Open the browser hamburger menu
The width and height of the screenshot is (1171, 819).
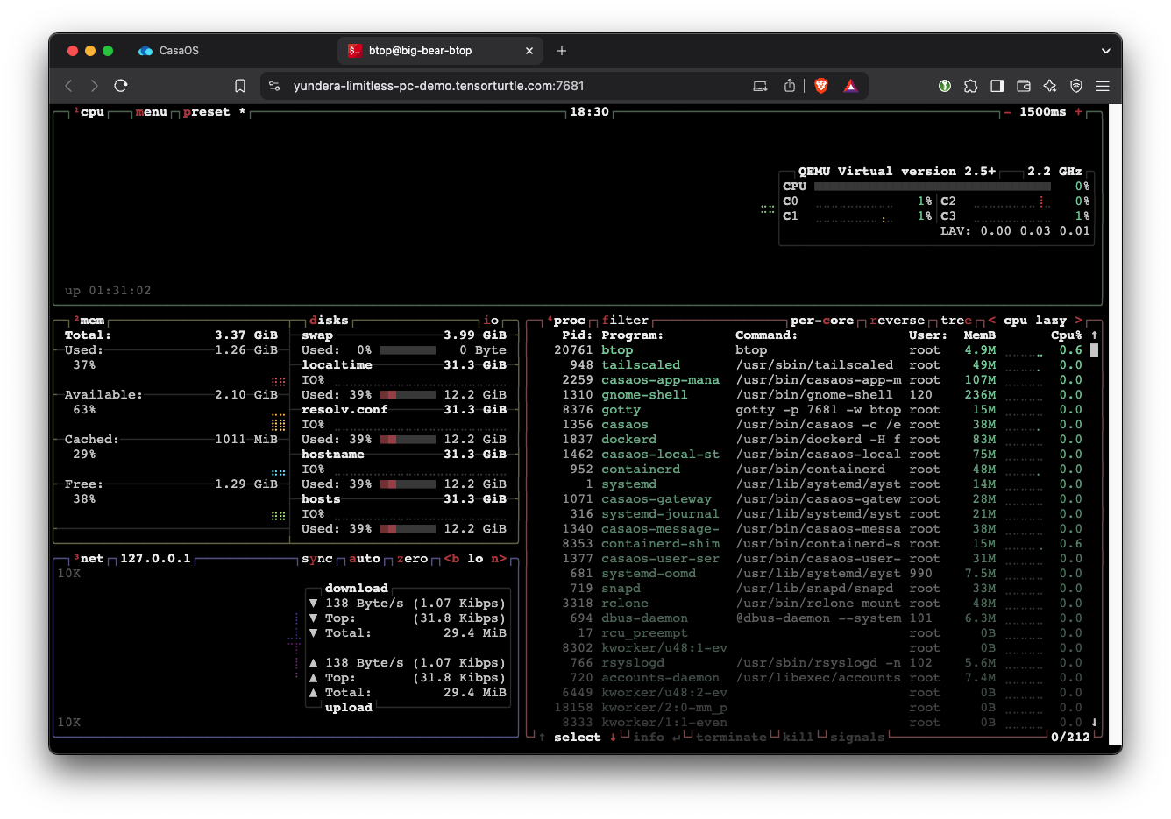point(1103,86)
